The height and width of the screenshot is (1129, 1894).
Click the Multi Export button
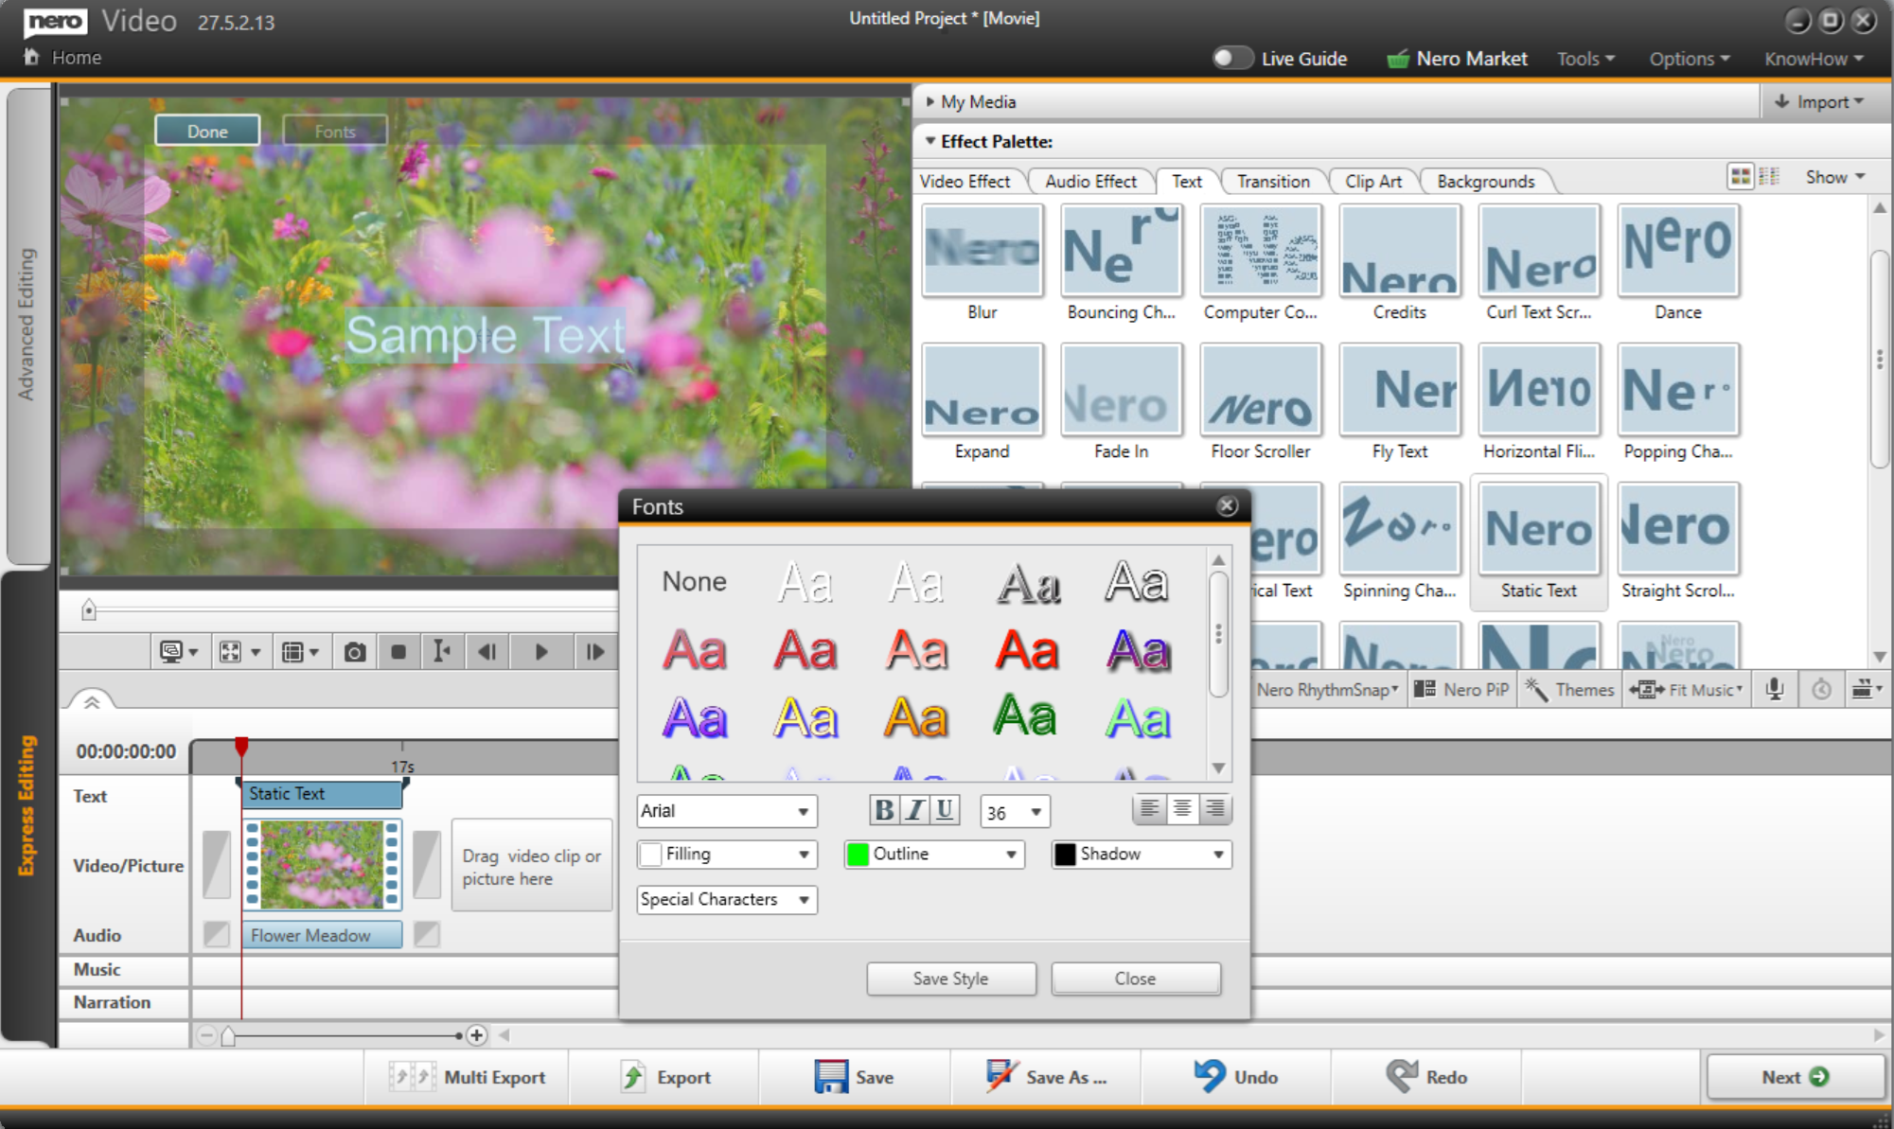click(x=468, y=1077)
